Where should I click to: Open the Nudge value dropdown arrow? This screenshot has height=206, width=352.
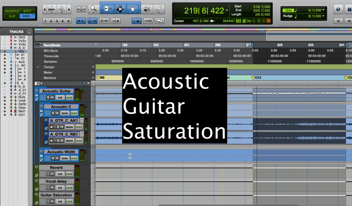tap(323, 16)
